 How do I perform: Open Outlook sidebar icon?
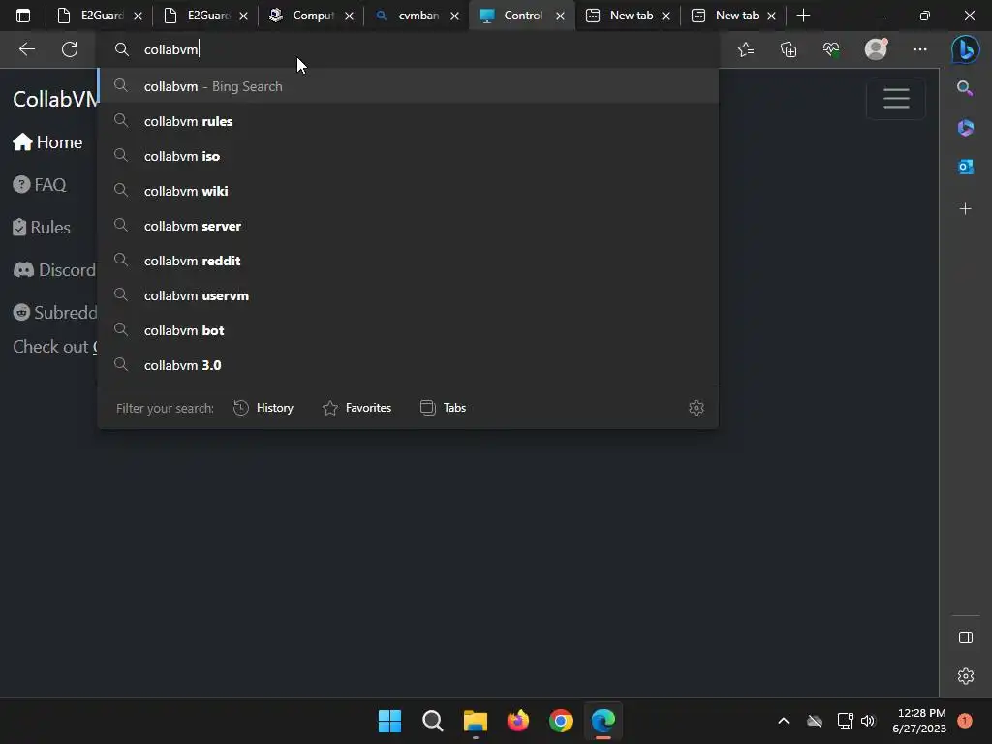click(x=966, y=167)
